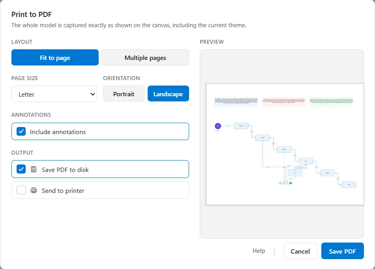
Task: Cancel the Print to PDF dialog
Action: (x=300, y=251)
